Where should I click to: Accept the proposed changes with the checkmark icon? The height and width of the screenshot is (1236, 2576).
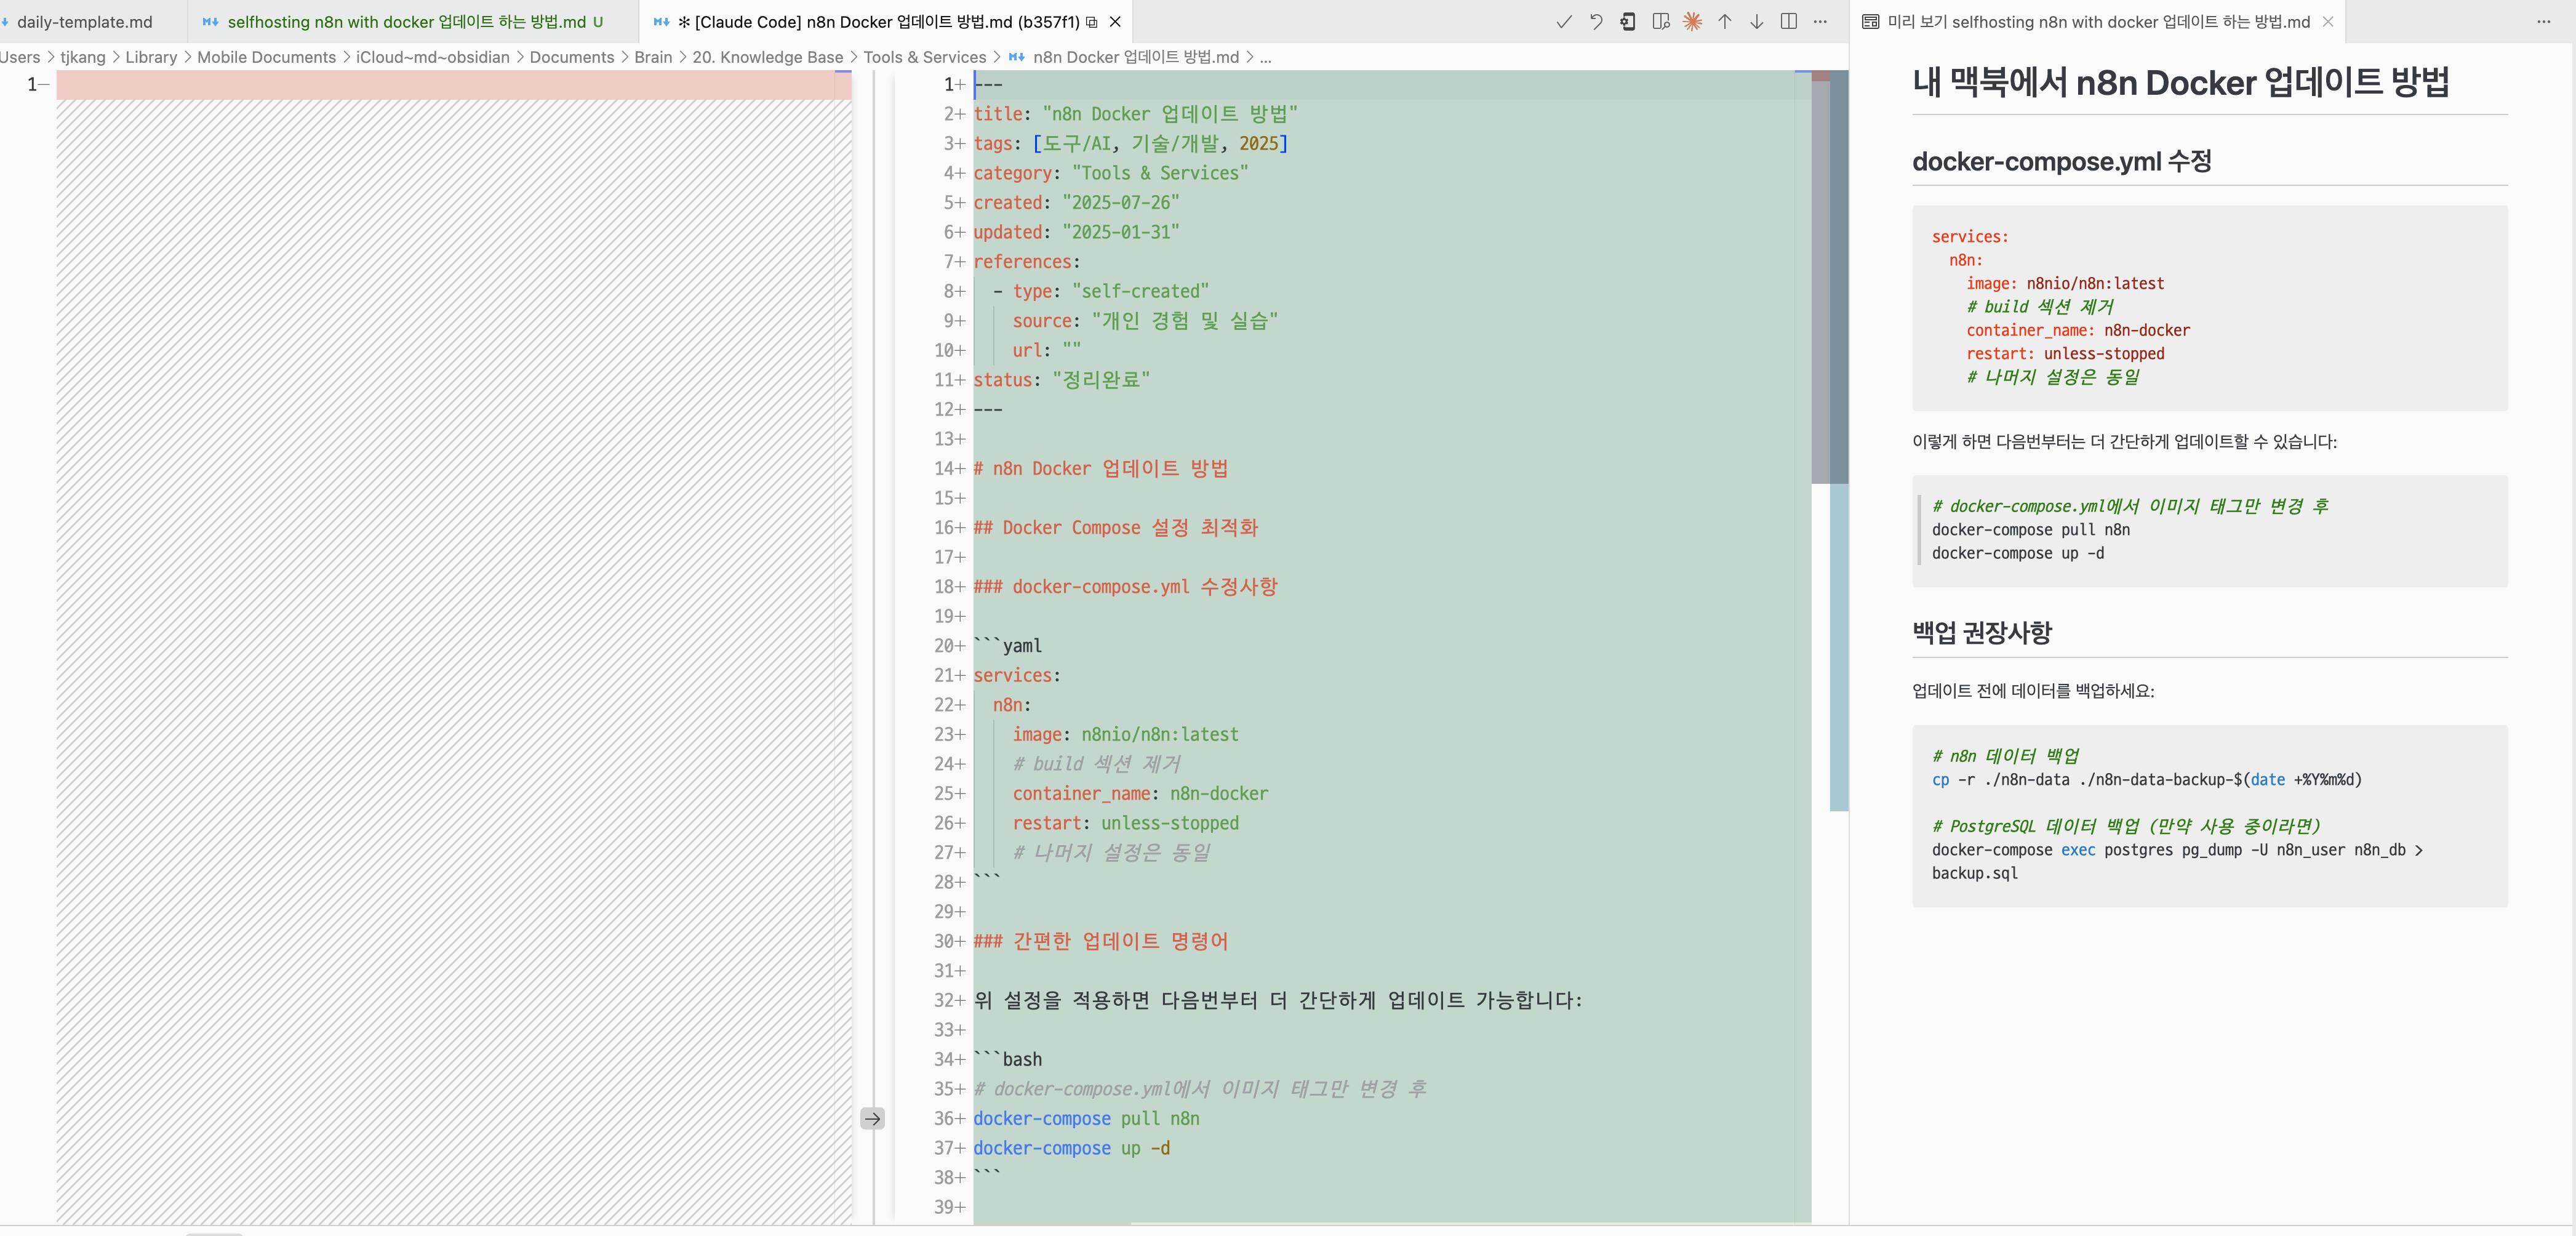[x=1564, y=21]
